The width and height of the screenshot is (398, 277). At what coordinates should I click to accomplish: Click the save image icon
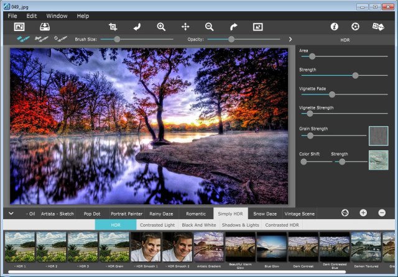(x=45, y=27)
